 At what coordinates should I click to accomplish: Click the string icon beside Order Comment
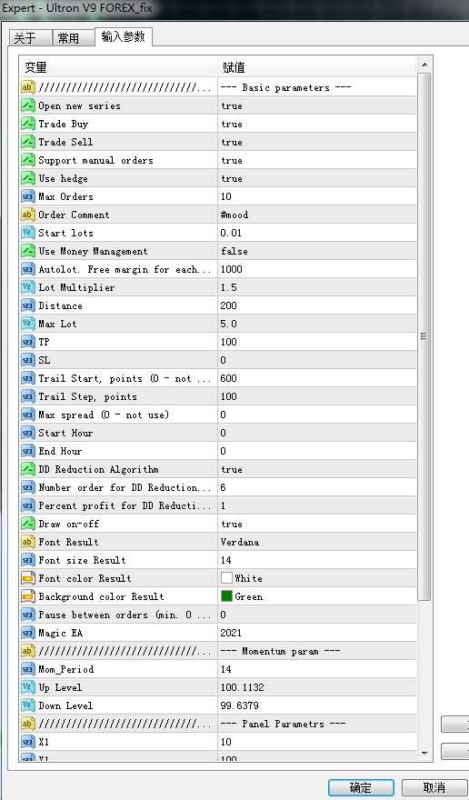(27, 215)
